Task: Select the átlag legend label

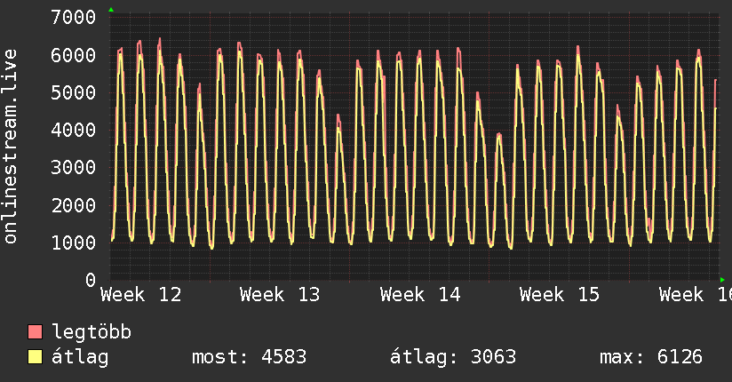Action: click(x=80, y=358)
